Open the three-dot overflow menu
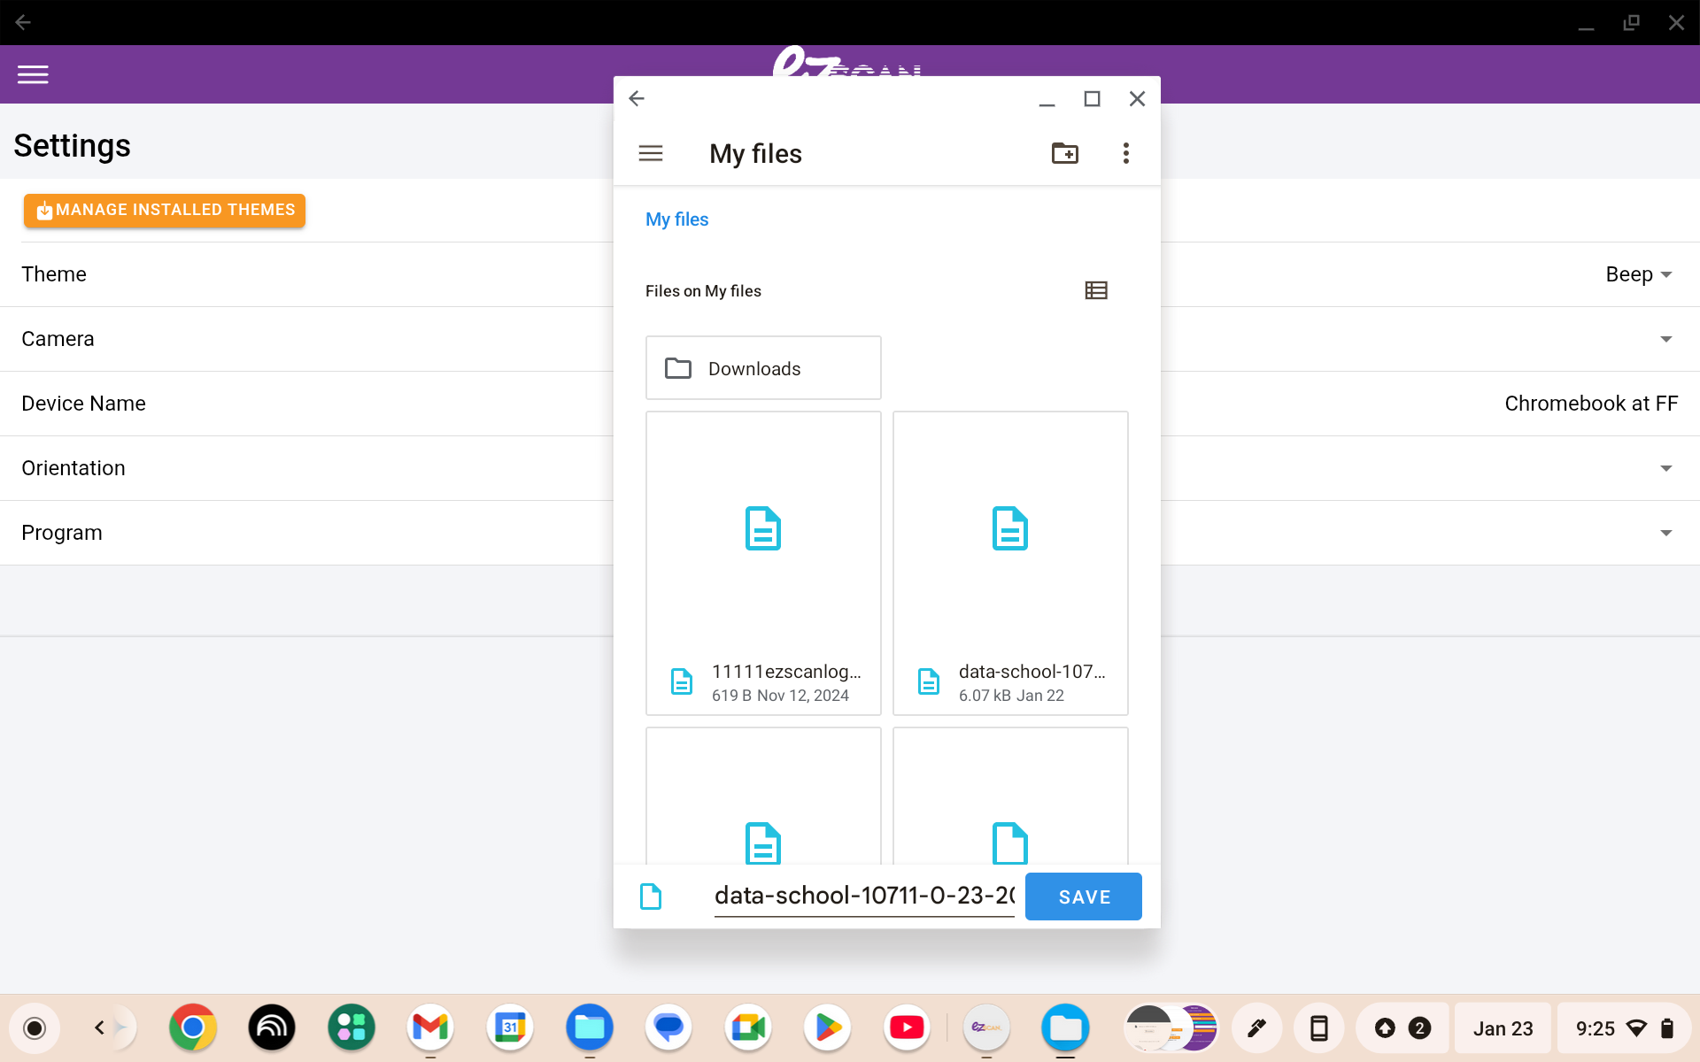The height and width of the screenshot is (1062, 1700). (1125, 153)
